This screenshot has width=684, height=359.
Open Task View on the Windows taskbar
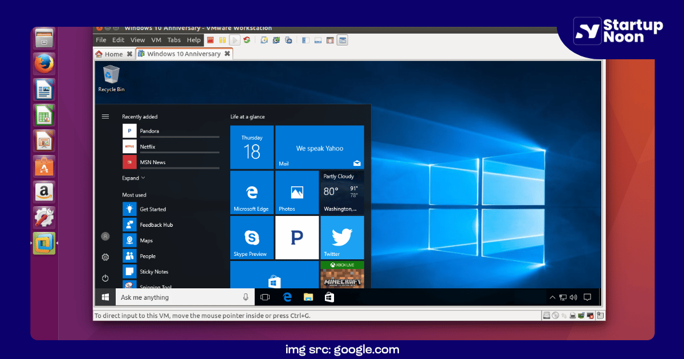coord(265,297)
